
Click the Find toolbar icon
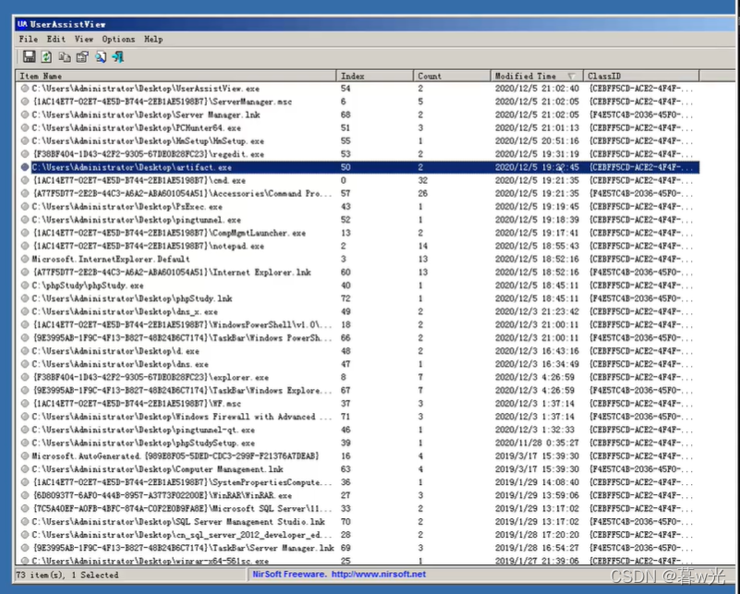tap(101, 57)
